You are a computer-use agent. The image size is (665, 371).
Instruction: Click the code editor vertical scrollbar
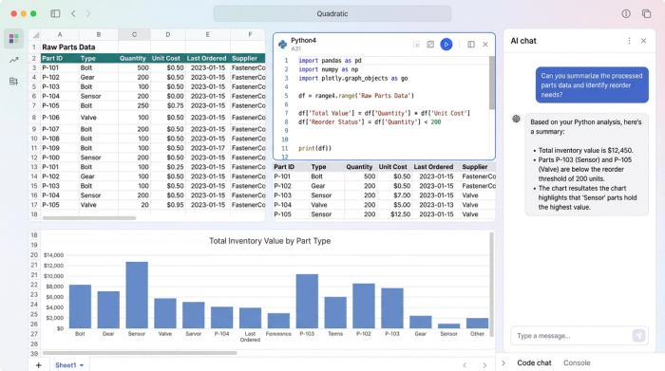492,83
